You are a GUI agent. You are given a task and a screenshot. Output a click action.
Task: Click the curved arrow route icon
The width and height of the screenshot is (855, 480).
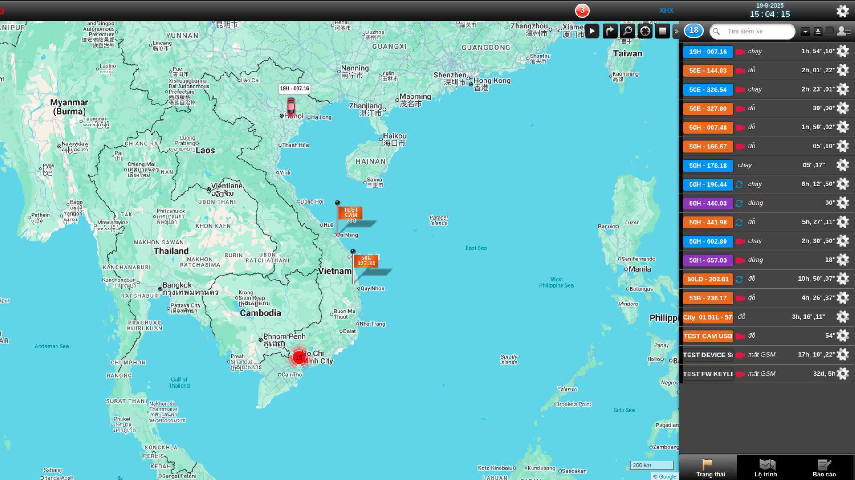[x=610, y=31]
